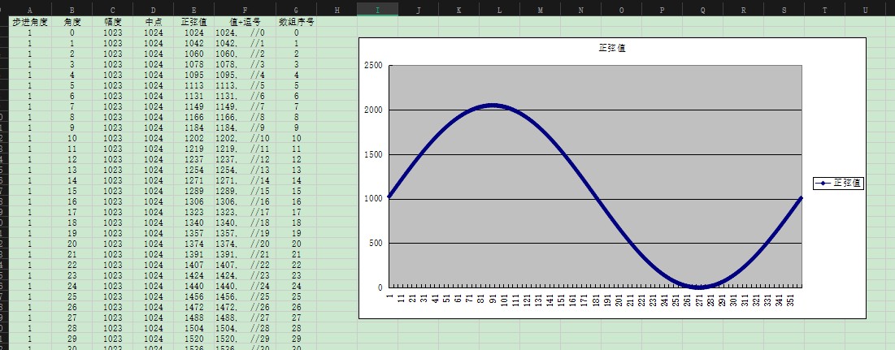
Task: Click the 值+逗号 header cell
Action: point(244,22)
